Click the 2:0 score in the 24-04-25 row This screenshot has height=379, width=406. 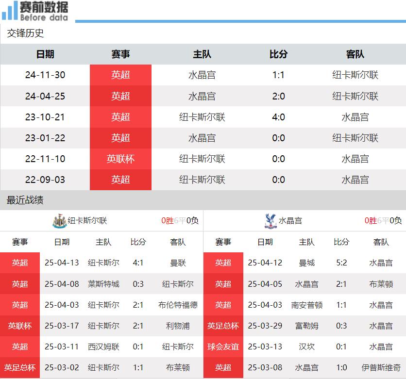pos(278,96)
